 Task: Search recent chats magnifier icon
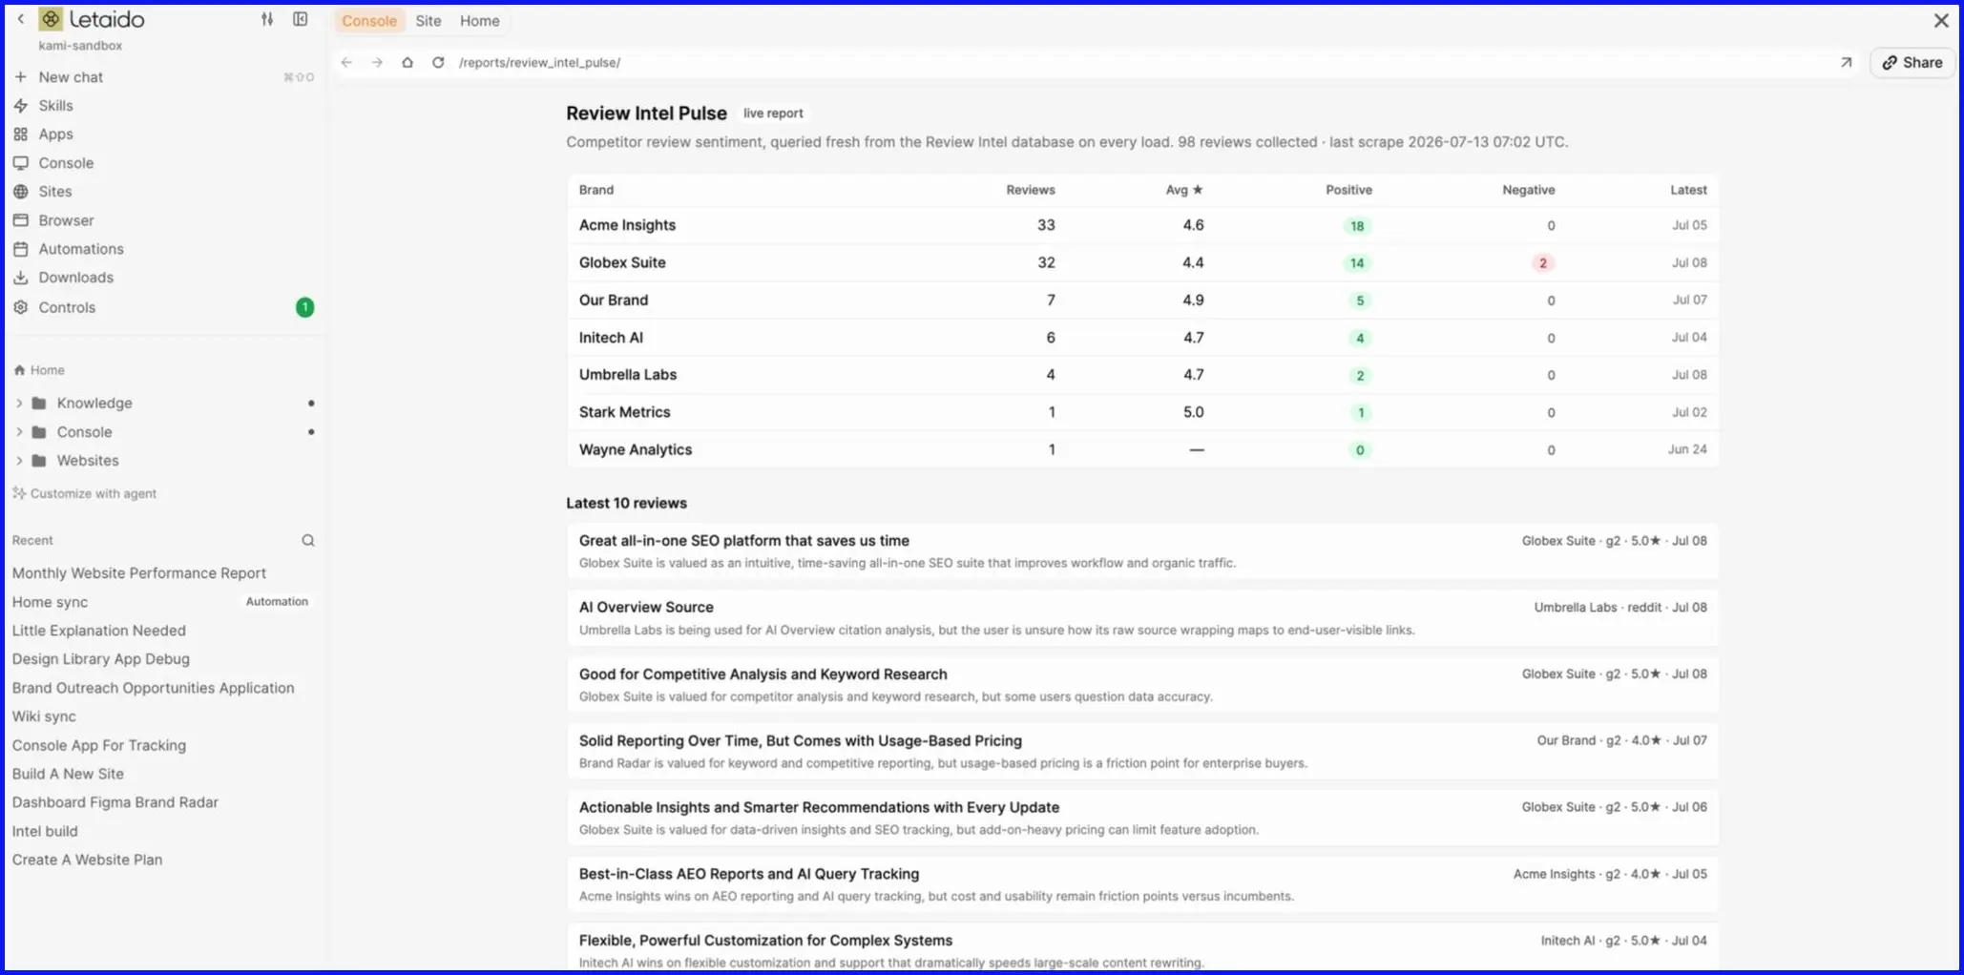pyautogui.click(x=308, y=541)
